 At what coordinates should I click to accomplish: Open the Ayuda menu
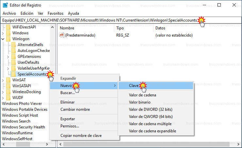[73, 13]
